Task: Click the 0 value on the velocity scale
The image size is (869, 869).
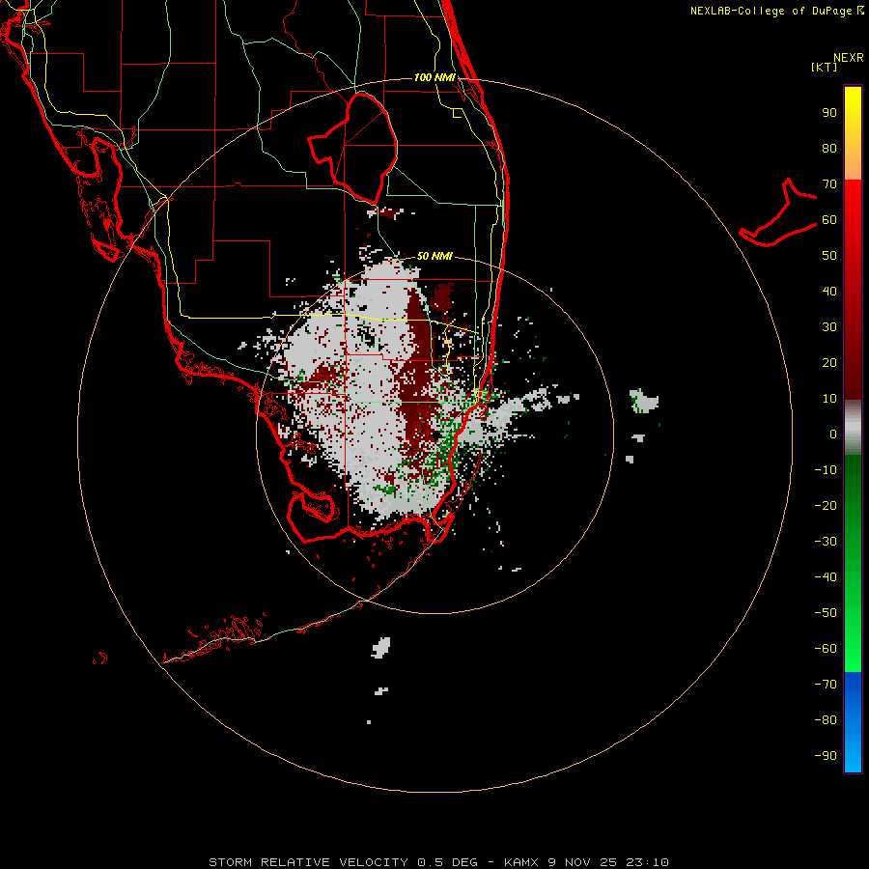Action: tap(833, 434)
